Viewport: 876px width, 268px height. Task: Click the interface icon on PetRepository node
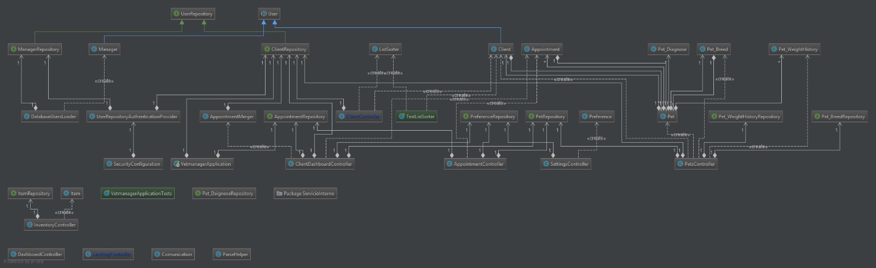[x=531, y=116]
